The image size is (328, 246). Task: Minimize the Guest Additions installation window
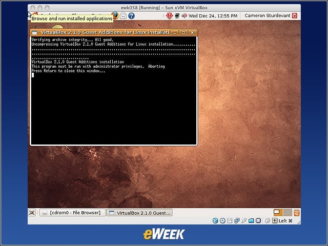(x=174, y=32)
